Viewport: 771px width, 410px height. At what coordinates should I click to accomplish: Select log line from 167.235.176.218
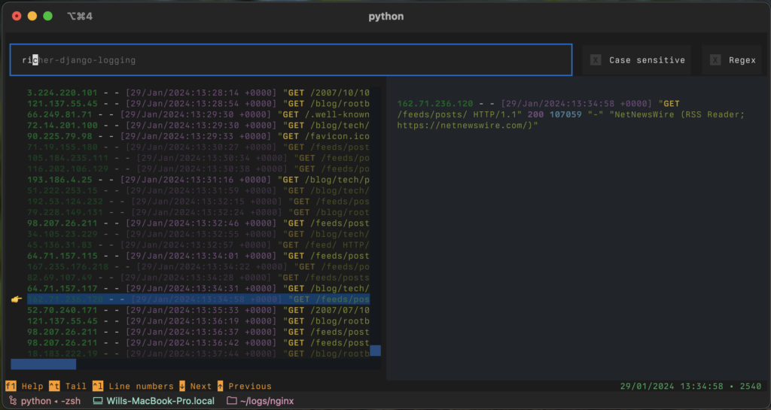coord(198,266)
